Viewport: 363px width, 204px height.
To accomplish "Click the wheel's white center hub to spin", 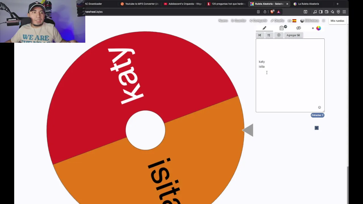I will pyautogui.click(x=145, y=130).
